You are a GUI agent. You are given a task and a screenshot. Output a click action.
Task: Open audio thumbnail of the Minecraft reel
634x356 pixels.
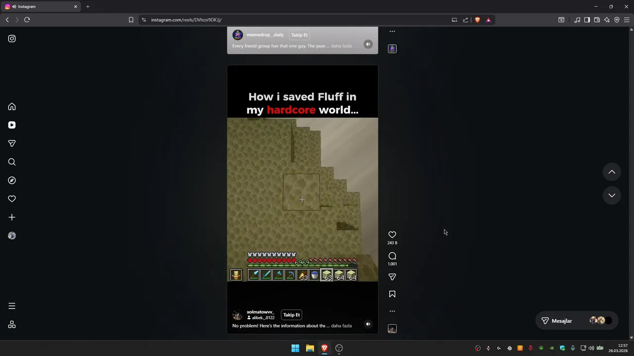(392, 329)
